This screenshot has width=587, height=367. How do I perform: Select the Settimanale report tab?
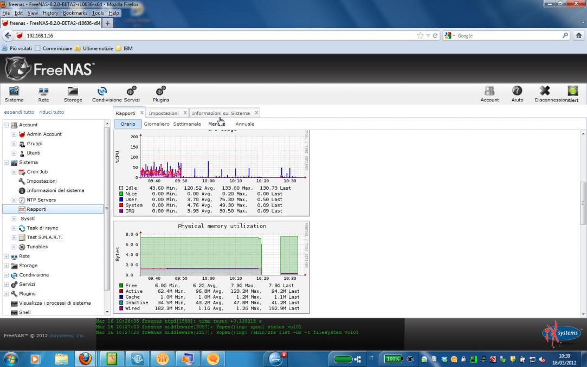click(x=187, y=124)
